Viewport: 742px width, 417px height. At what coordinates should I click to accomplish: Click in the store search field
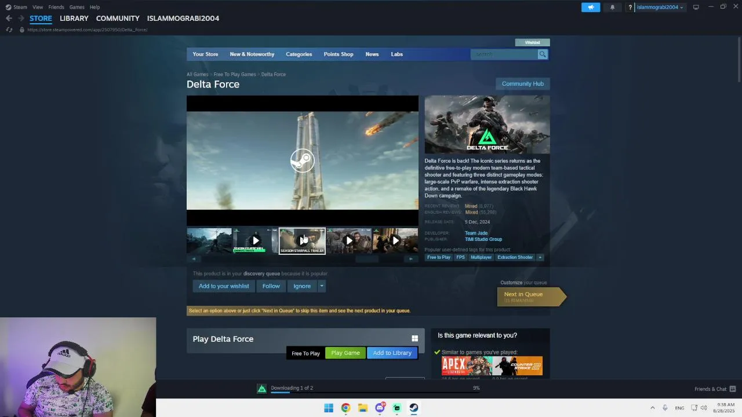(x=505, y=54)
